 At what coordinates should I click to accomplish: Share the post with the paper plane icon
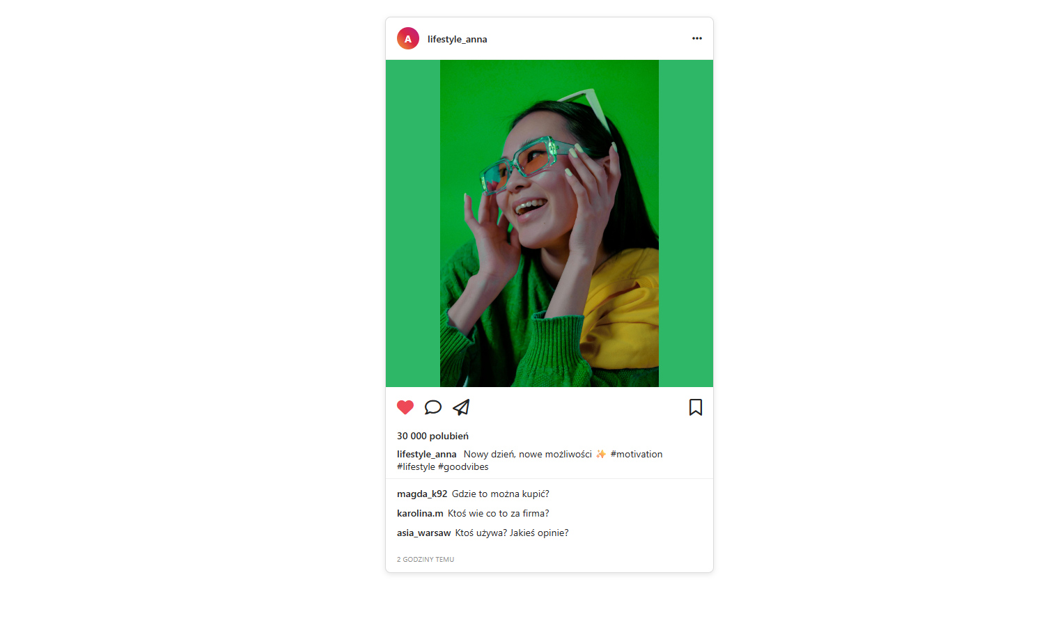click(x=461, y=407)
